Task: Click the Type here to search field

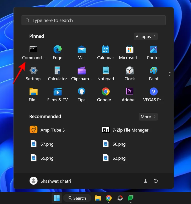Action: pyautogui.click(x=94, y=20)
